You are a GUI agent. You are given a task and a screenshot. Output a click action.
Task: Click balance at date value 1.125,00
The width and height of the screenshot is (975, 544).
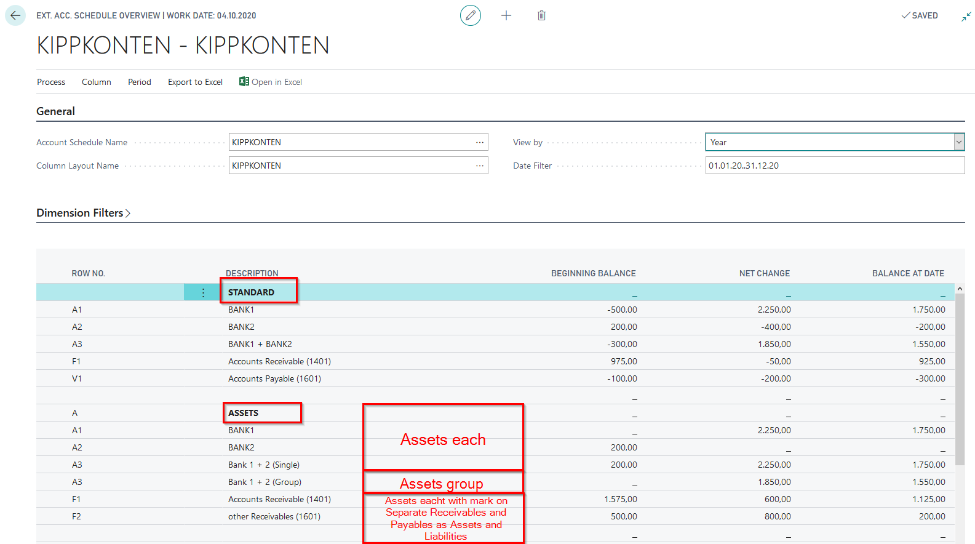(929, 499)
